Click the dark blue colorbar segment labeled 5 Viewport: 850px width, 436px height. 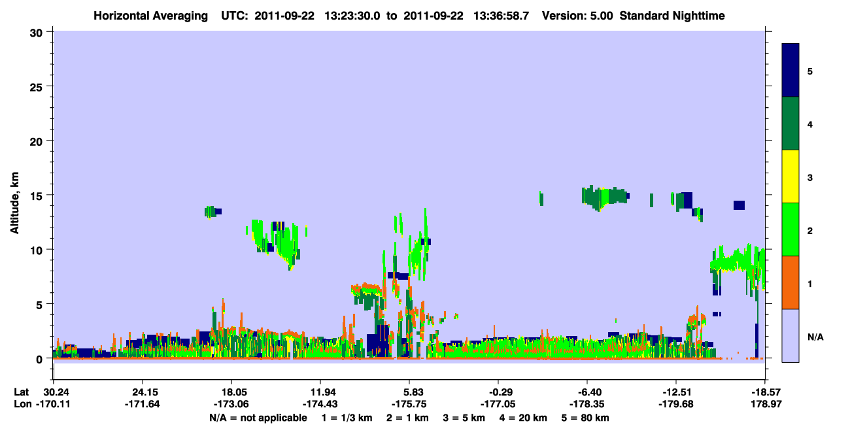[790, 71]
